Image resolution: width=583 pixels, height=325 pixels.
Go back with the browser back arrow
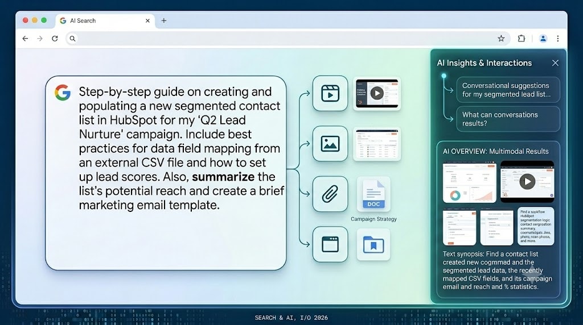coord(25,39)
